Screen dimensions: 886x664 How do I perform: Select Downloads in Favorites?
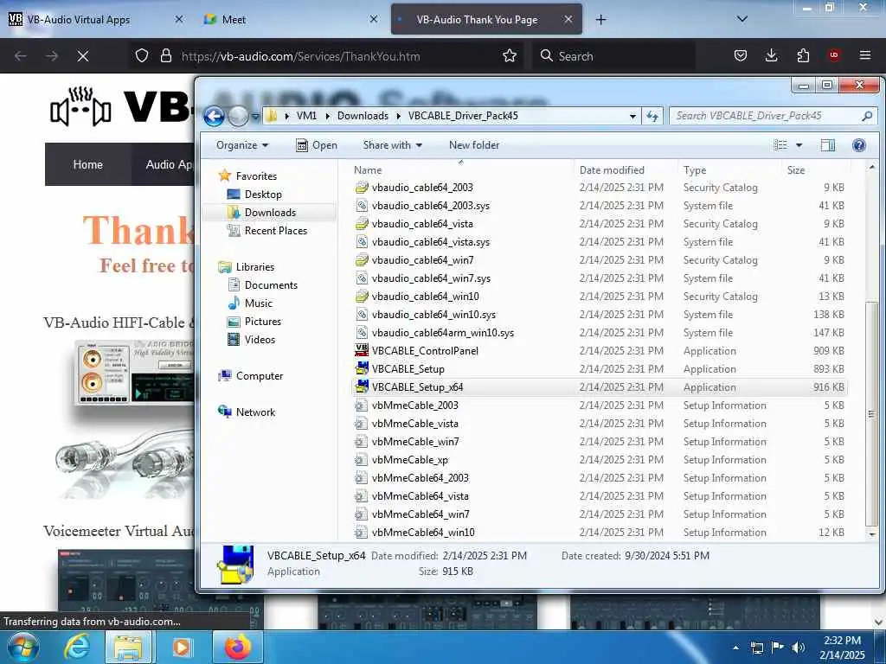click(270, 213)
